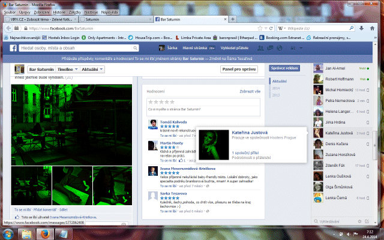Open the large green courtyard photo
The image size is (384, 240).
71,125
